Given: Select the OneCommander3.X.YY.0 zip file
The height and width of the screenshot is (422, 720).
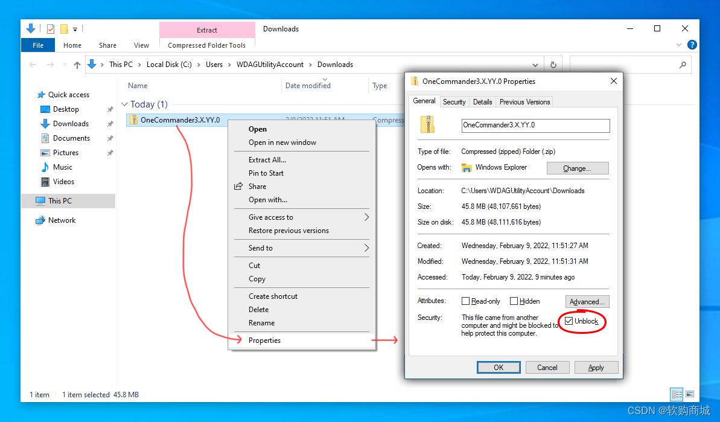Looking at the screenshot, I should point(180,120).
